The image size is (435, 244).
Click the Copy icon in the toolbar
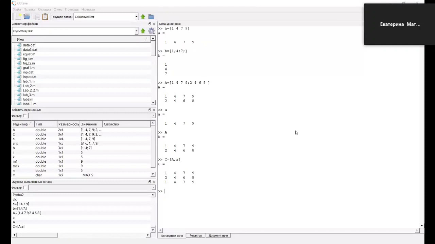point(37,17)
